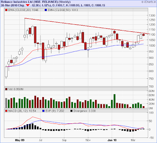157x143 pixels.
Task: Click the EXP (9): 7.202 label
Action: coord(55,111)
